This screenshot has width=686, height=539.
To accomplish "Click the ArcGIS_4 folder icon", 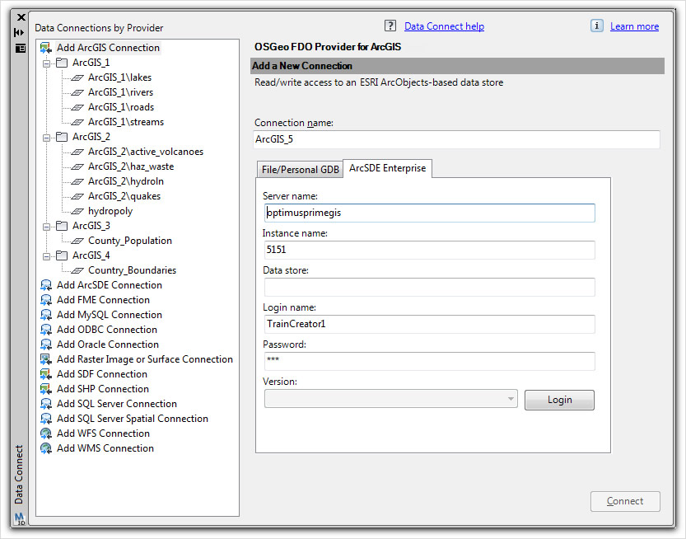I will coord(62,255).
